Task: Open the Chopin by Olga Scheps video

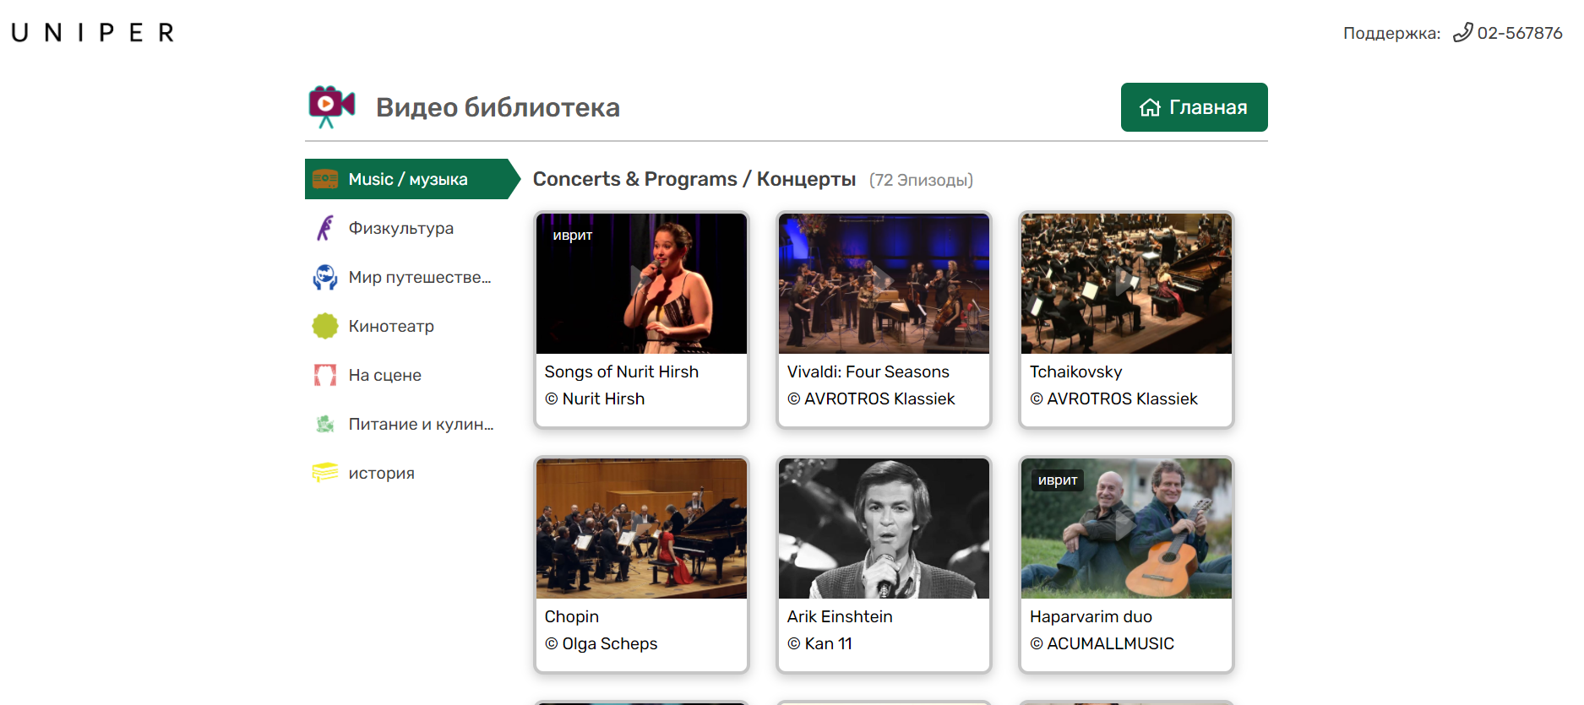Action: (641, 529)
